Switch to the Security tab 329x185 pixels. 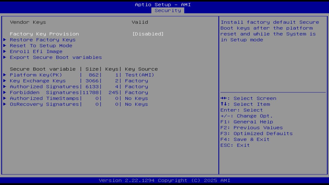click(168, 10)
